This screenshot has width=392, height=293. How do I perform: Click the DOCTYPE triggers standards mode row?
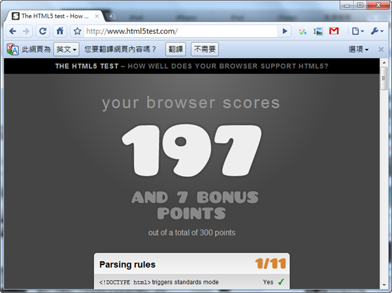pos(191,282)
